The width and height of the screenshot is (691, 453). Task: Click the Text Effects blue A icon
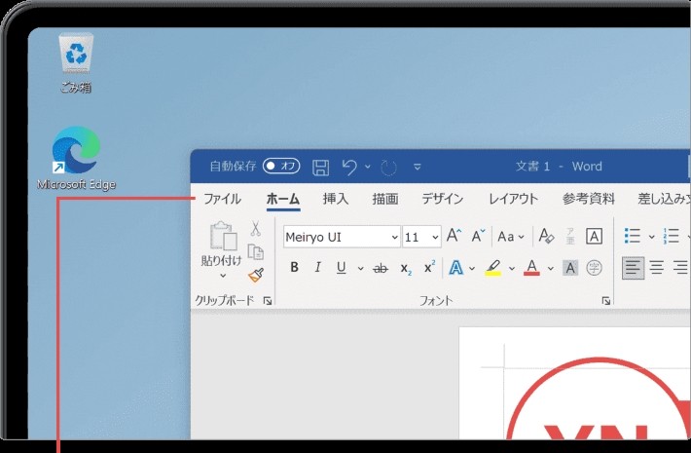456,268
